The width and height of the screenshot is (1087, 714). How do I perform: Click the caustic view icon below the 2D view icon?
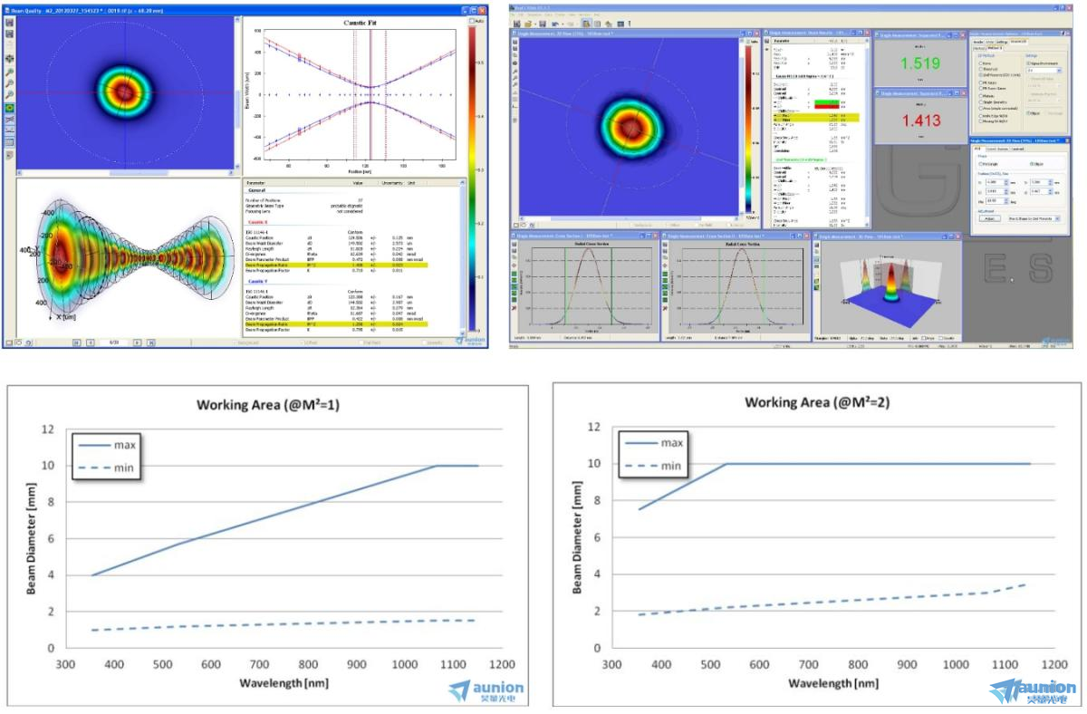point(9,119)
